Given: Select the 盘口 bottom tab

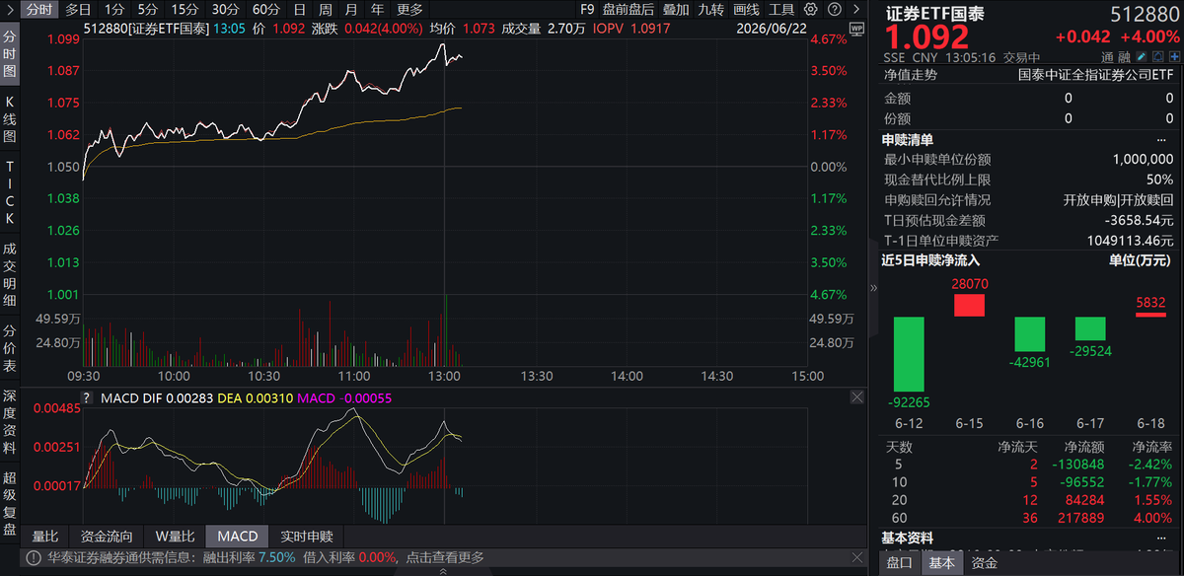Looking at the screenshot, I should [x=899, y=562].
